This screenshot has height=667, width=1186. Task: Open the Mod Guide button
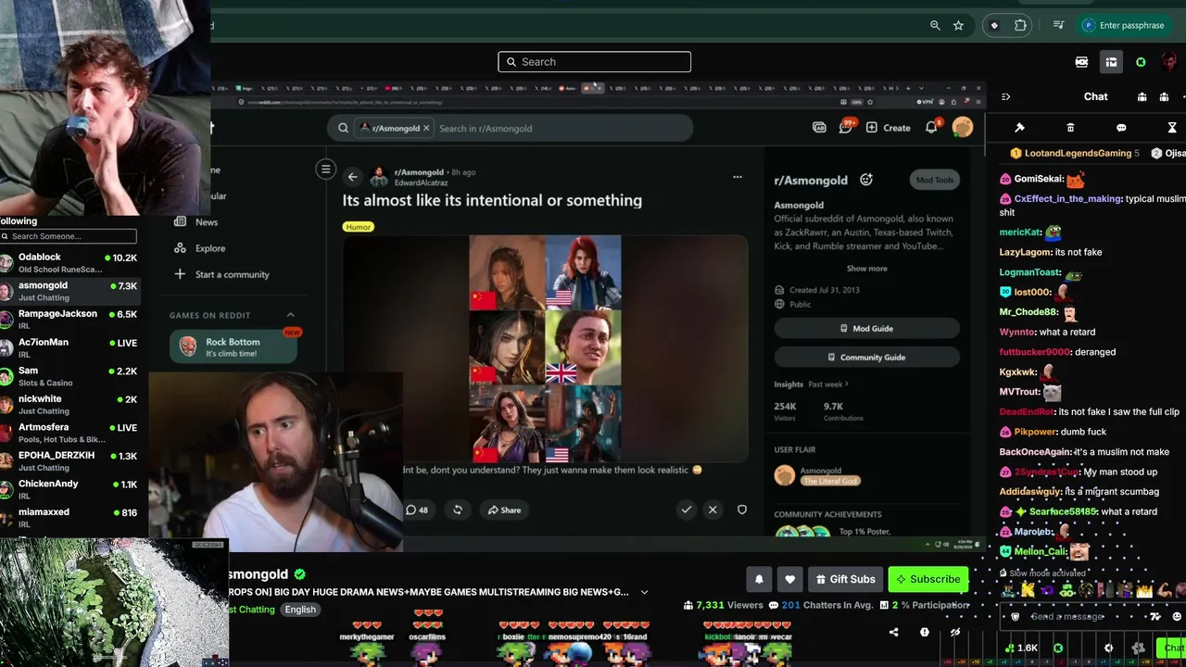click(866, 329)
